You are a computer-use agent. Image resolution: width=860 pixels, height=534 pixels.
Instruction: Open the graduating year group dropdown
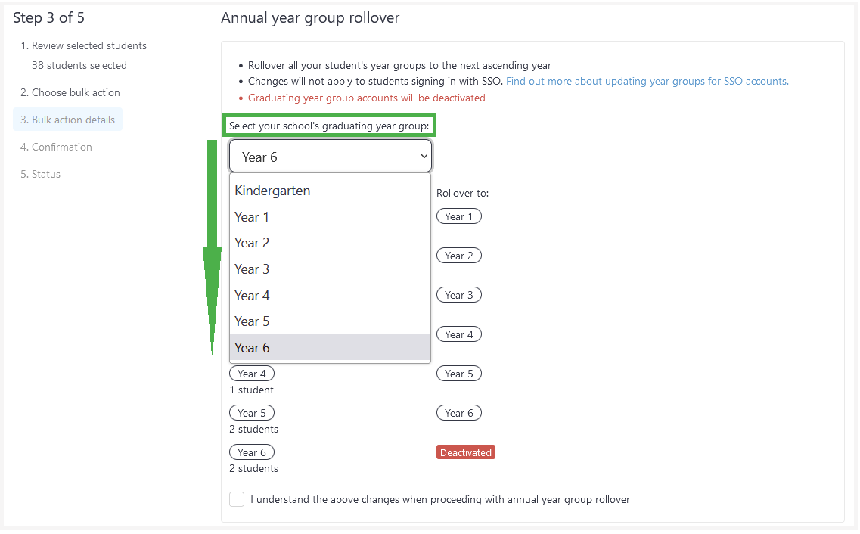331,157
